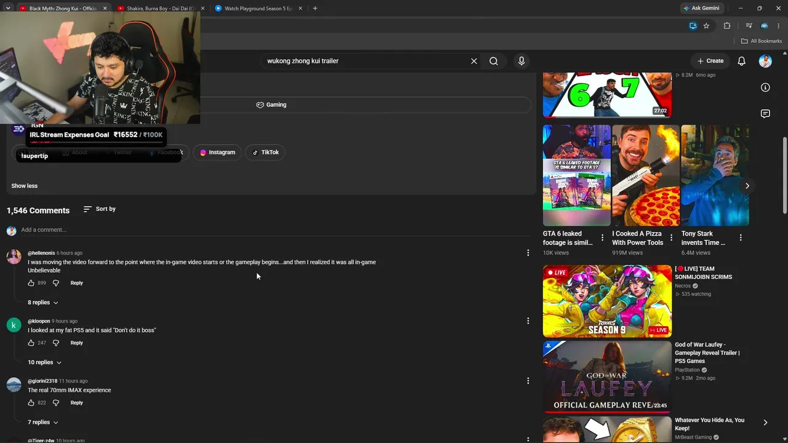Open the Instagram channel link
The width and height of the screenshot is (788, 443).
[x=217, y=153]
